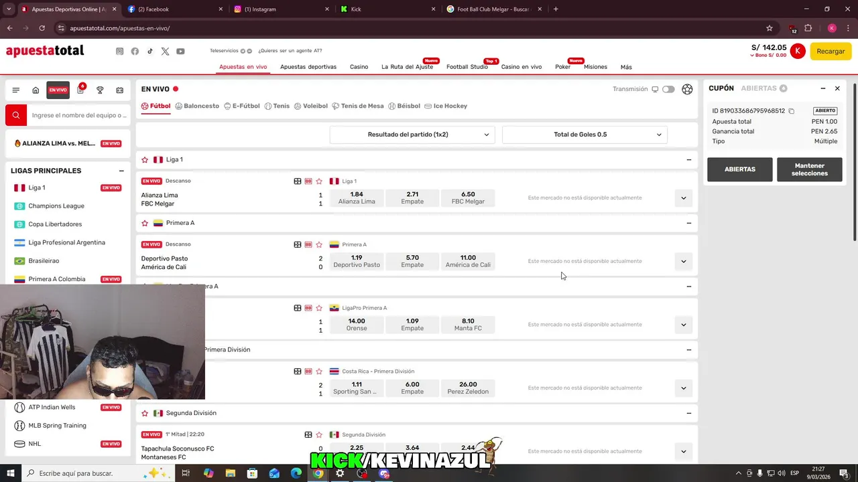Expand markets for Deportivo Pasto match

(683, 261)
